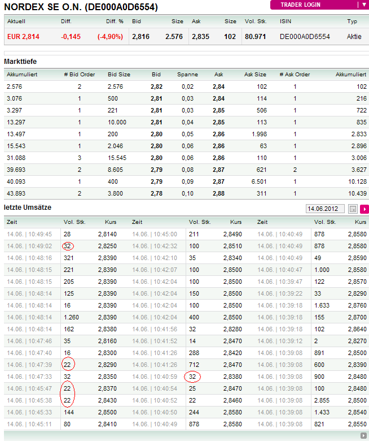
Task: Click the Spanne column header
Action: [x=187, y=75]
